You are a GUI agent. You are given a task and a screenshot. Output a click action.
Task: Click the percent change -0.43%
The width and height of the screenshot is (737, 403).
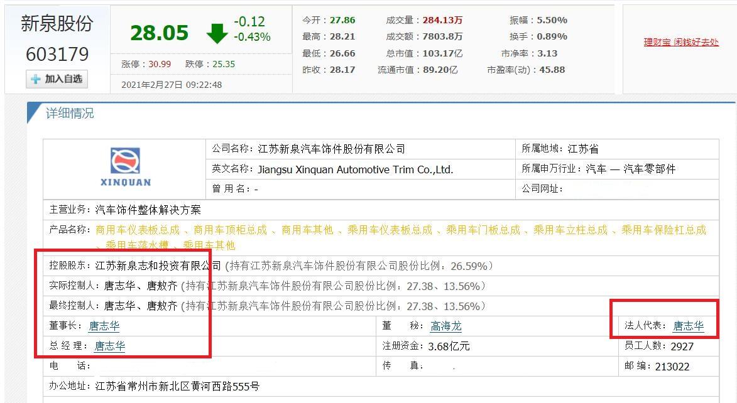(x=252, y=36)
